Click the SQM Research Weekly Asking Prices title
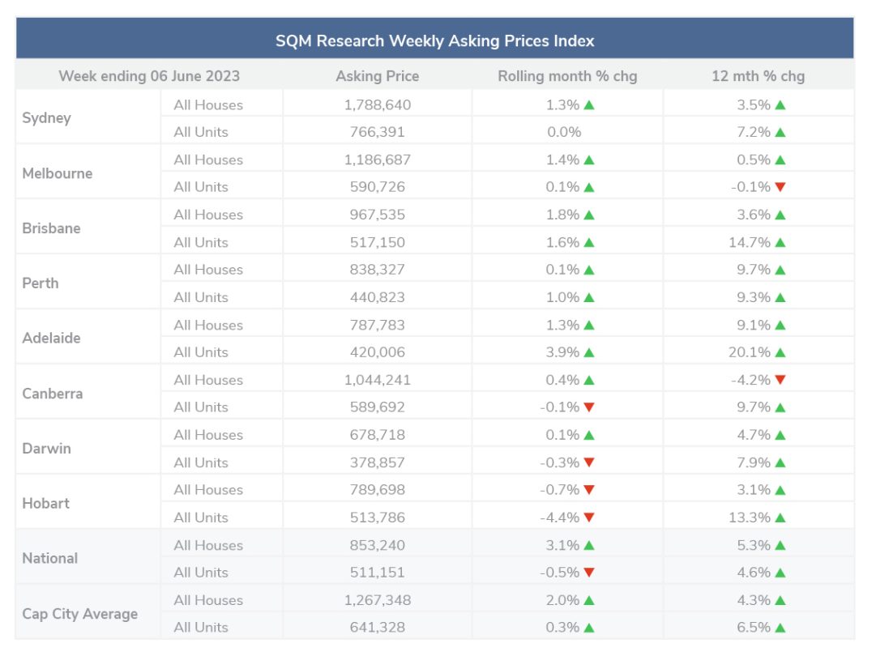872x656 pixels. [x=435, y=40]
